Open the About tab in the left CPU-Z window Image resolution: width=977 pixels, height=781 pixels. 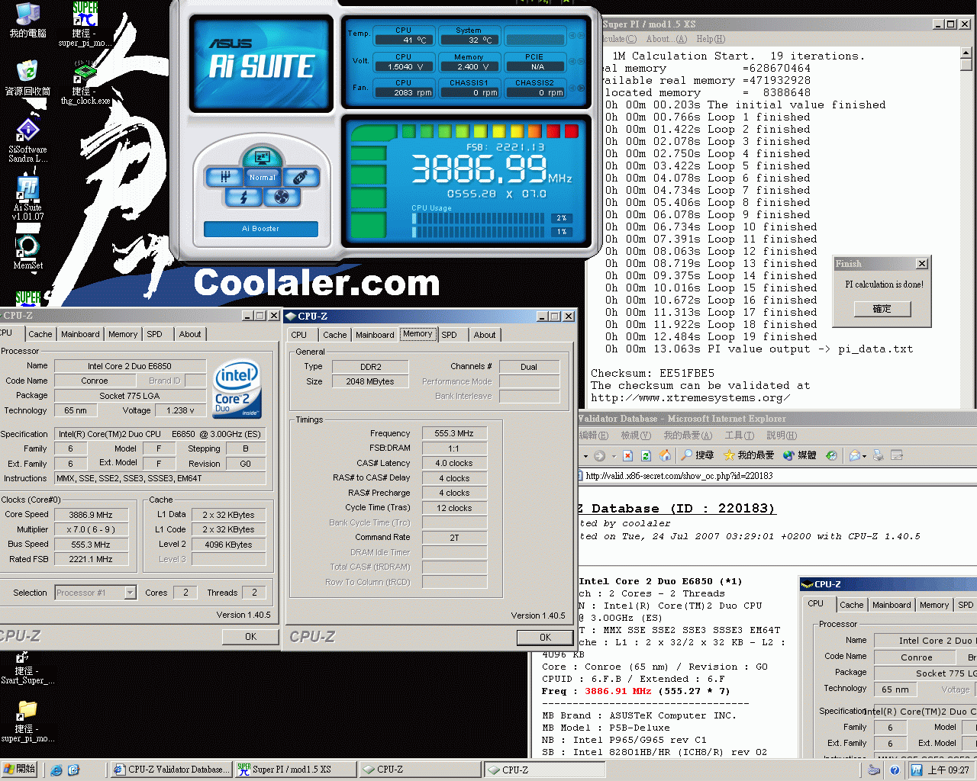190,334
